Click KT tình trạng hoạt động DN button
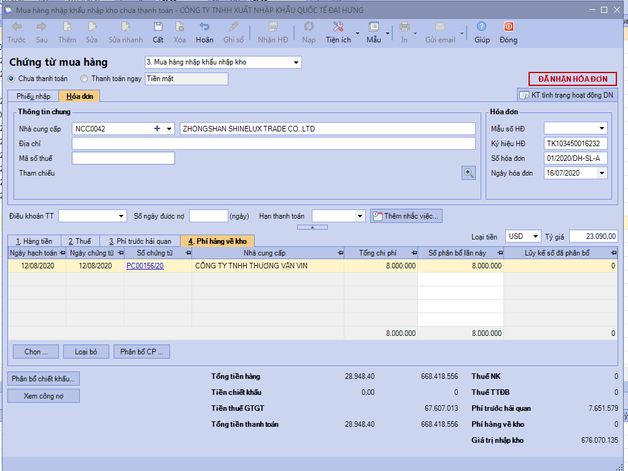 (567, 95)
